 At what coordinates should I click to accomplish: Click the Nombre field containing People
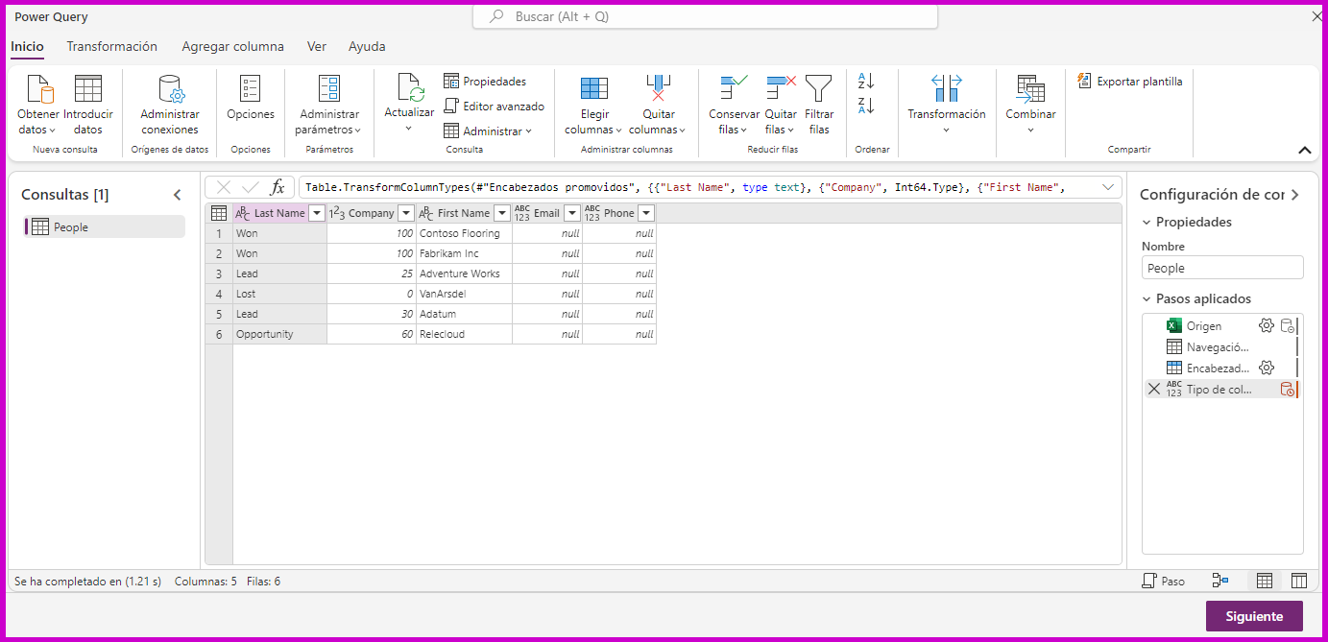pyautogui.click(x=1221, y=269)
